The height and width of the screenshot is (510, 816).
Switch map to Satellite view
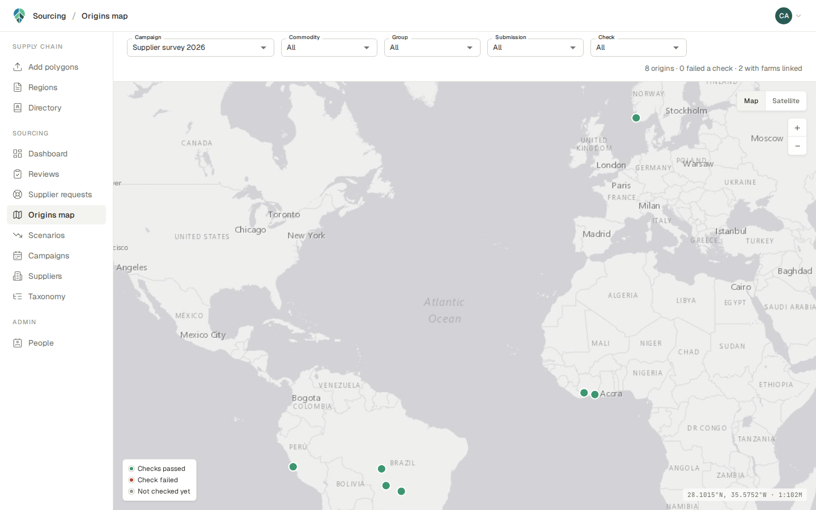[785, 101]
